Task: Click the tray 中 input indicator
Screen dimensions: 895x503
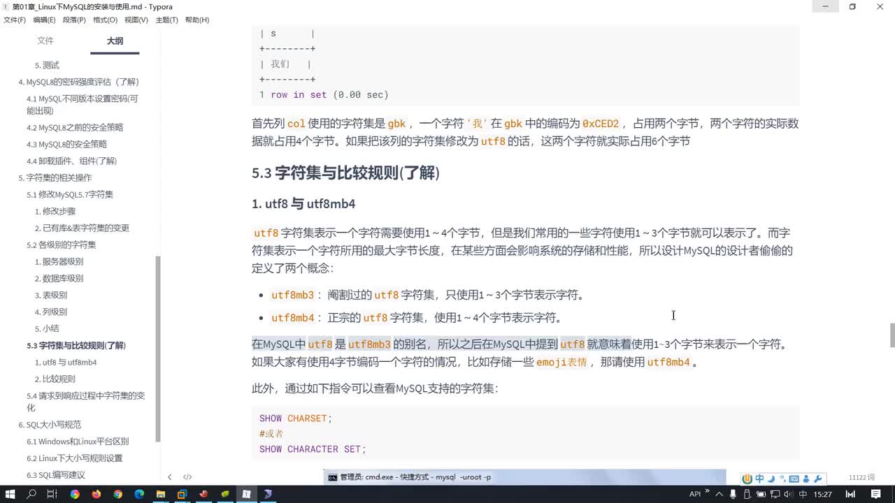Action: tap(802, 494)
